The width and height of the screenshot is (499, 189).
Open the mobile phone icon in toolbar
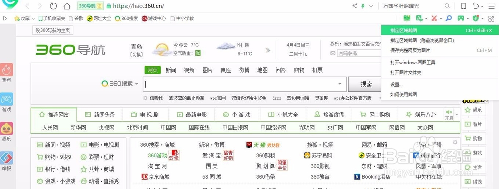click(464, 6)
